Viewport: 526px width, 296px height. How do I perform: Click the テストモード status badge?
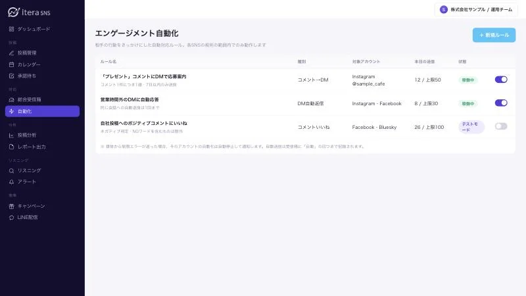[471, 127]
